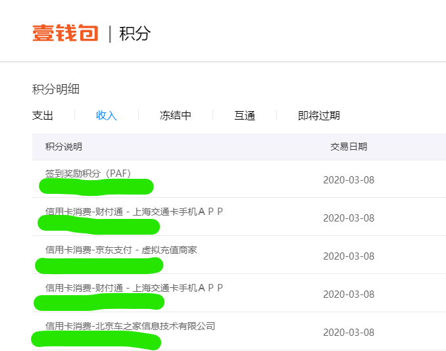Click the green redacted detail under 京东支付
This screenshot has width=446, height=351.
pos(99,266)
